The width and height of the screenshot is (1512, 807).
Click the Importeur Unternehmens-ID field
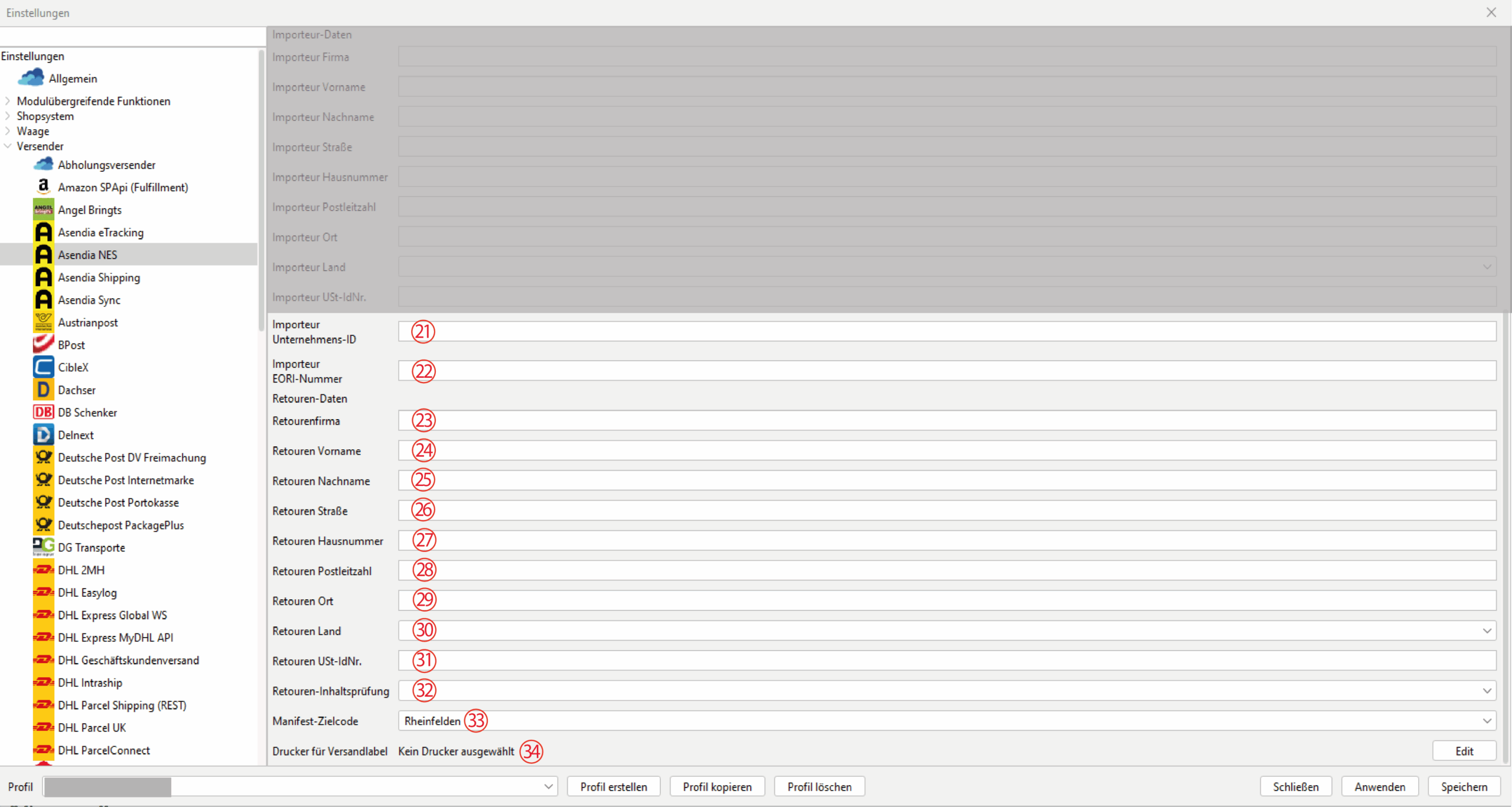click(947, 331)
